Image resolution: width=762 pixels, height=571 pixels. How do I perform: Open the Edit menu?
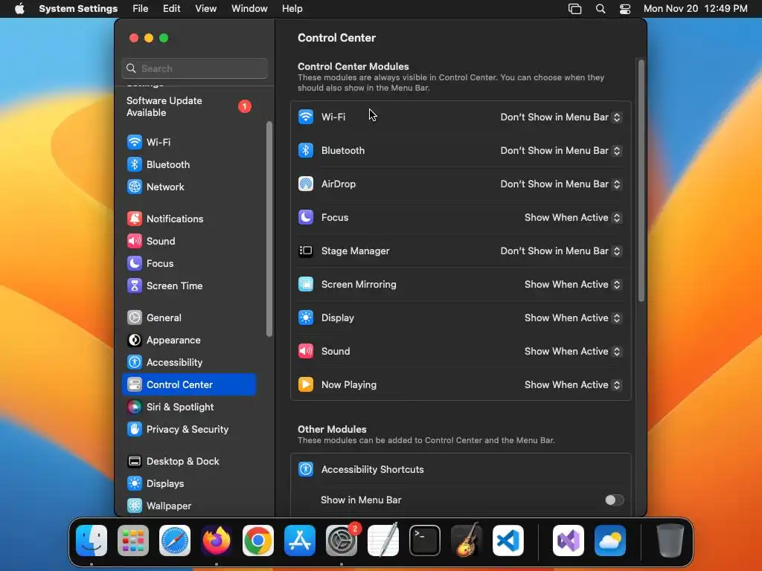point(172,9)
